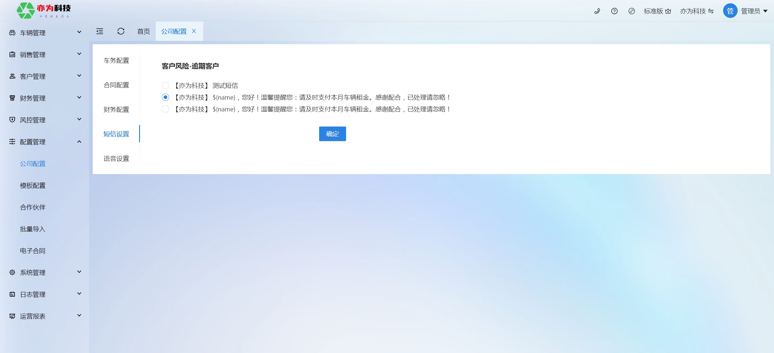This screenshot has height=353, width=774.
Task: Open the help question mark icon
Action: point(614,11)
